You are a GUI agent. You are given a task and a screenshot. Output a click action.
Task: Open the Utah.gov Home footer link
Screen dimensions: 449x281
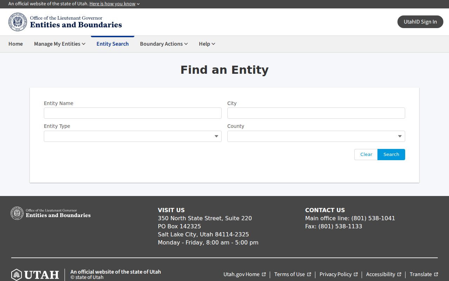[x=244, y=274]
